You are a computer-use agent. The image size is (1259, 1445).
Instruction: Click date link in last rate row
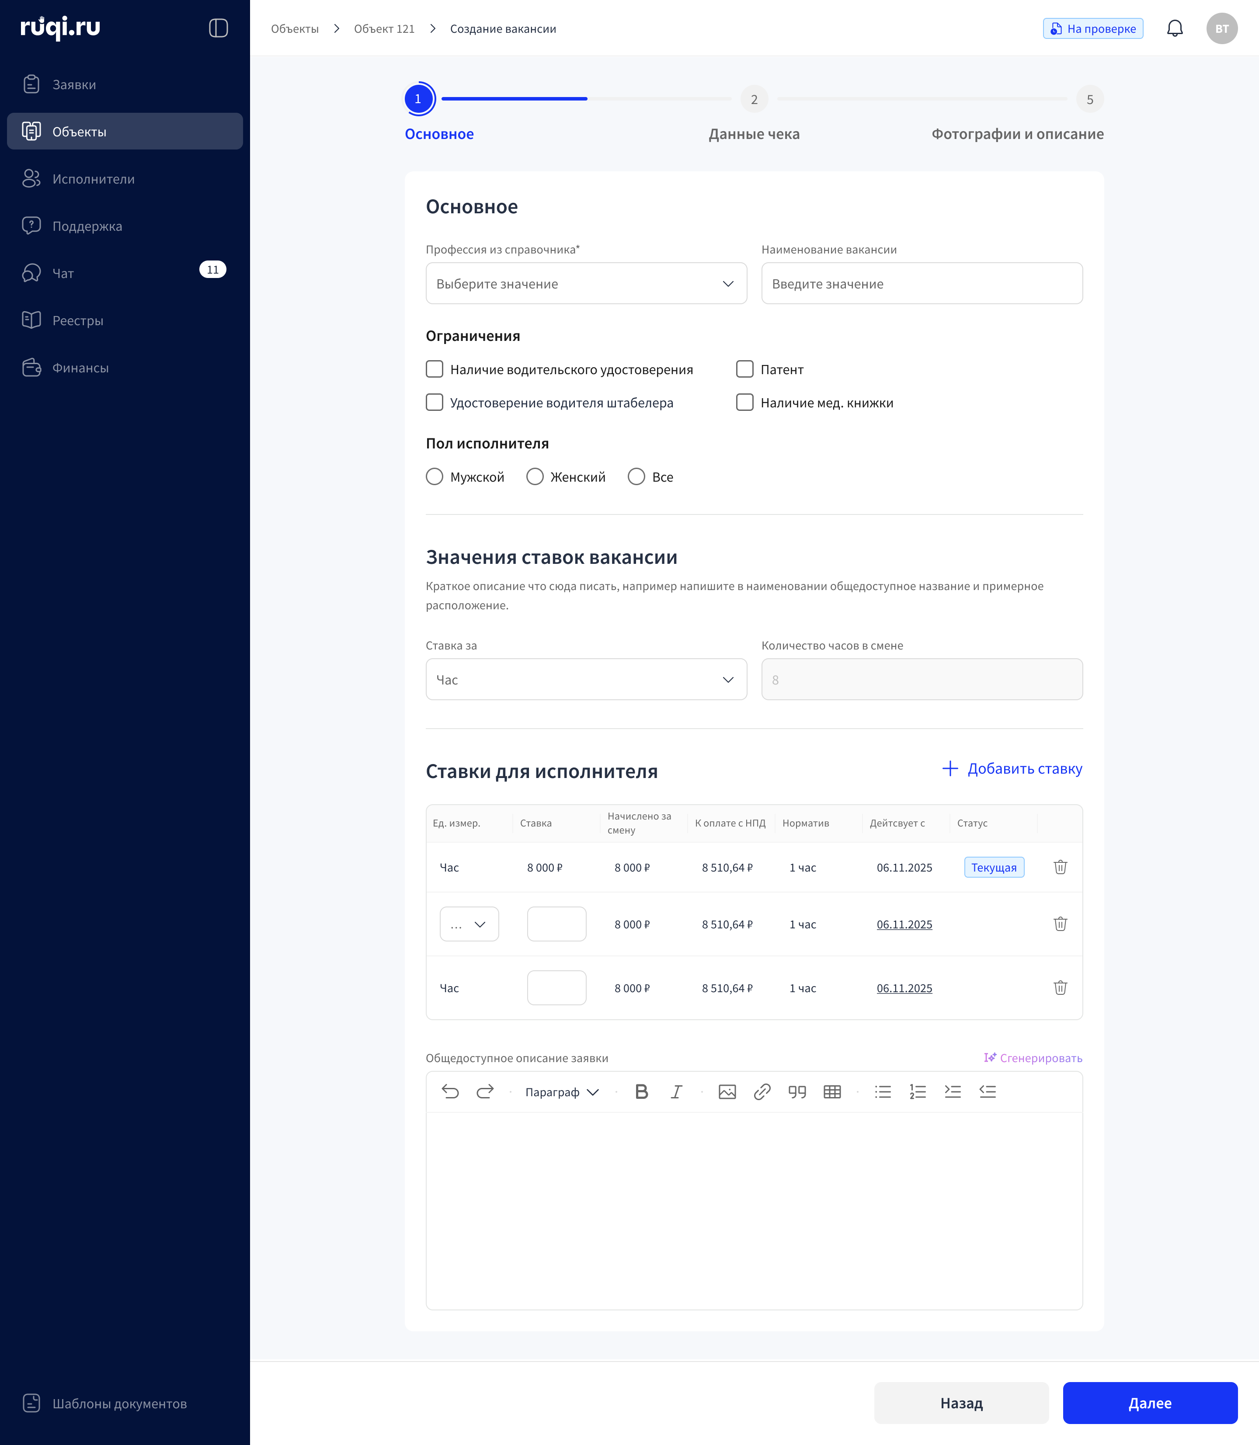click(904, 988)
